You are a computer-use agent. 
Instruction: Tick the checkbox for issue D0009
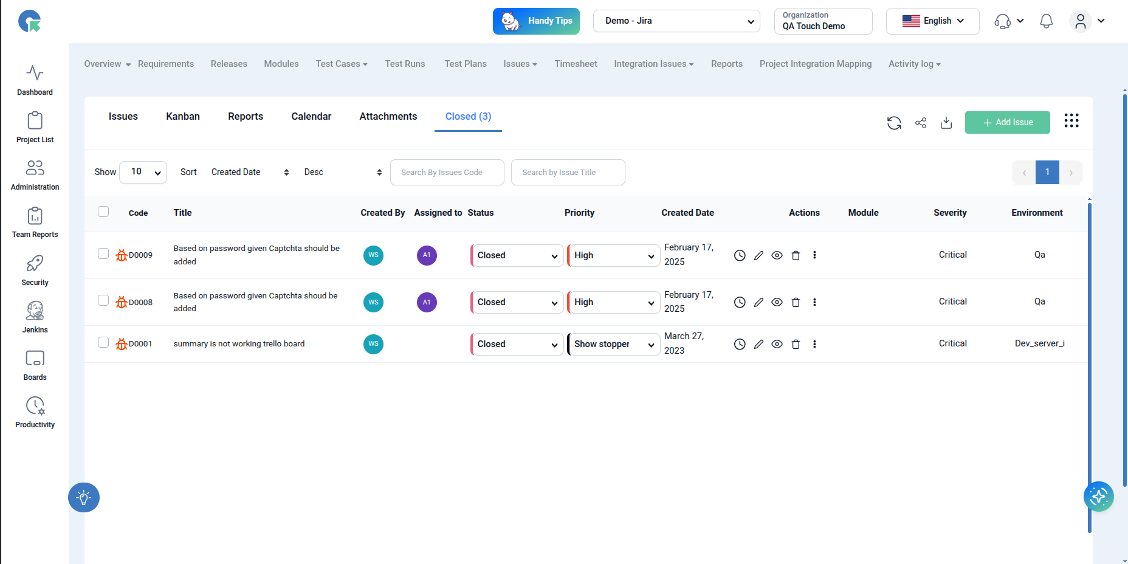tap(103, 253)
